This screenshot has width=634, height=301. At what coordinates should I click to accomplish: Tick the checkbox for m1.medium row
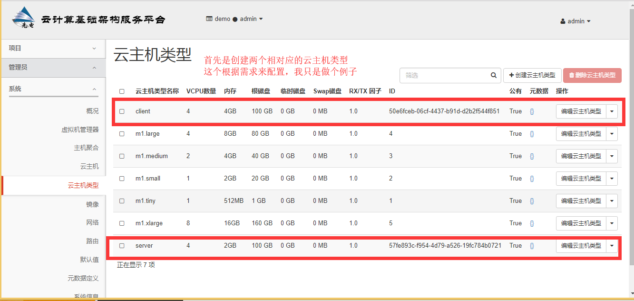[122, 156]
